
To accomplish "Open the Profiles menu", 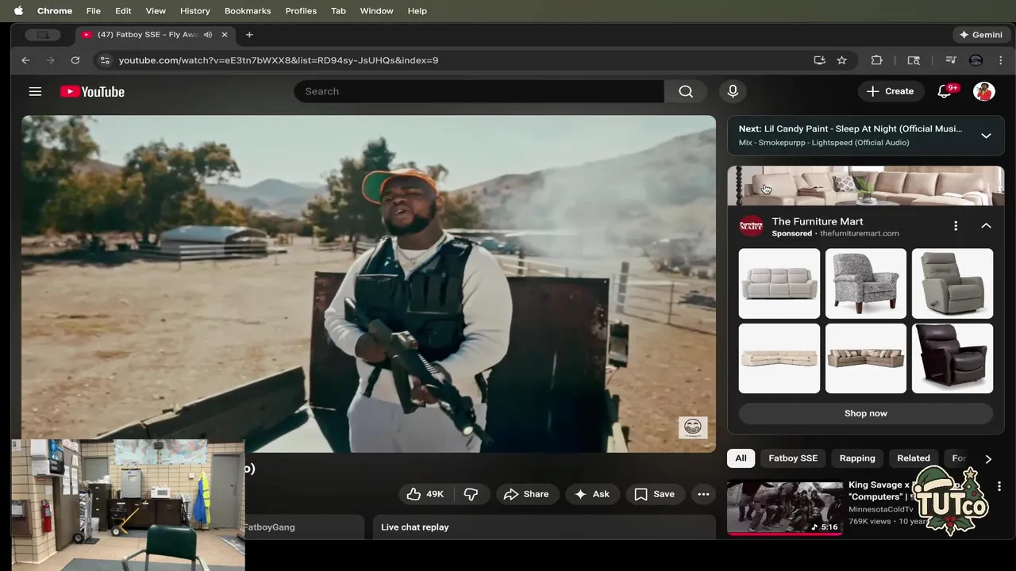I will click(301, 10).
